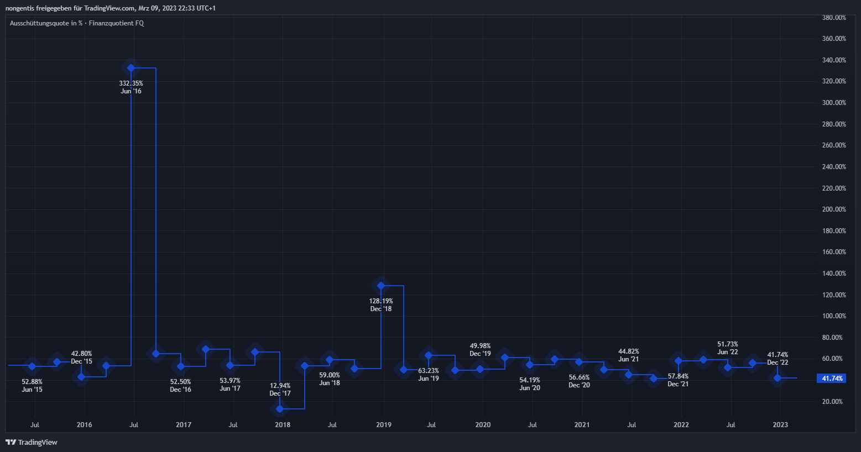Select the 128.19% Dec '18 data point diamond

[381, 286]
